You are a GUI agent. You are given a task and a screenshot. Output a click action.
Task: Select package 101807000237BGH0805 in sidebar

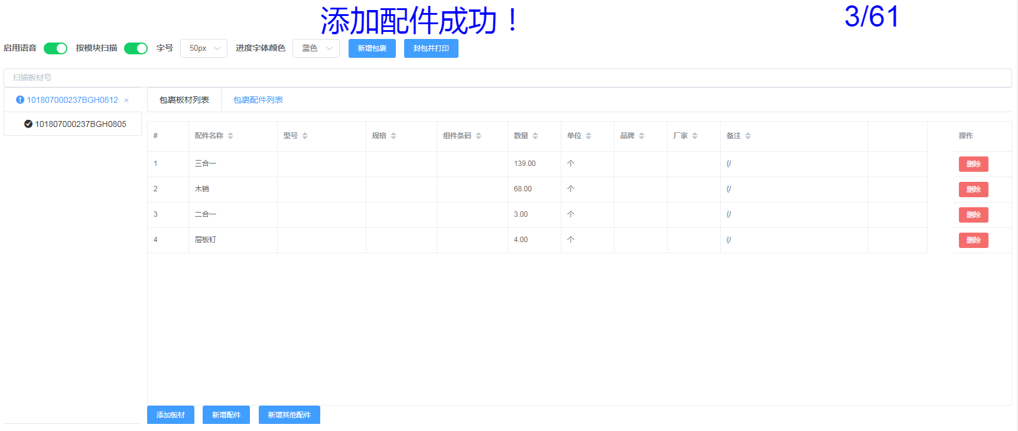[x=75, y=124]
